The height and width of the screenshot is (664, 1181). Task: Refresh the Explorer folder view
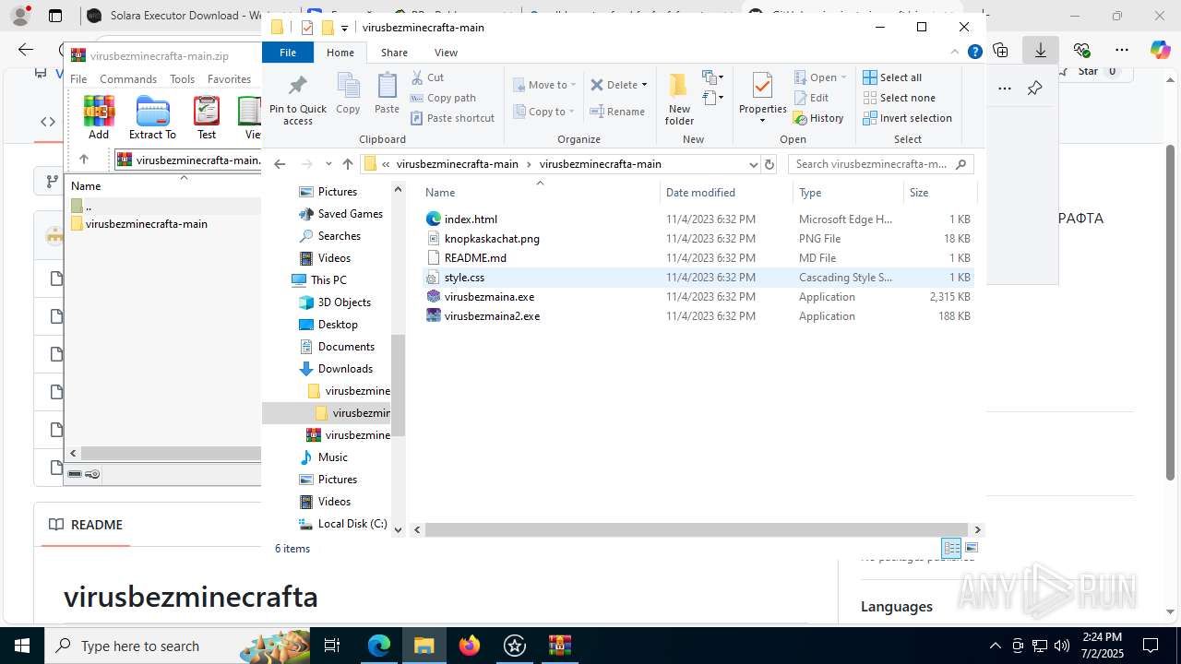pos(769,164)
